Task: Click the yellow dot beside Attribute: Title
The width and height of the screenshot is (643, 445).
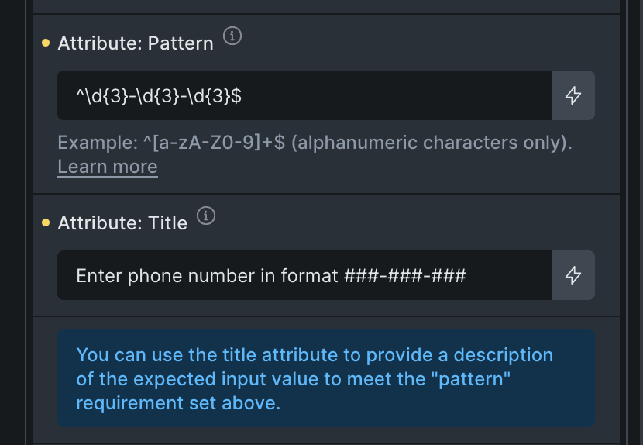Action: (x=45, y=223)
